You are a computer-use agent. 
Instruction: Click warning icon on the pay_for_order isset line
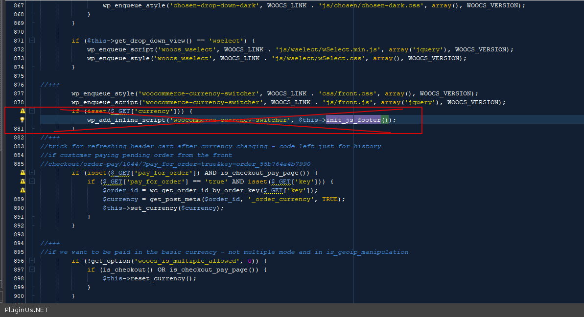click(x=23, y=173)
